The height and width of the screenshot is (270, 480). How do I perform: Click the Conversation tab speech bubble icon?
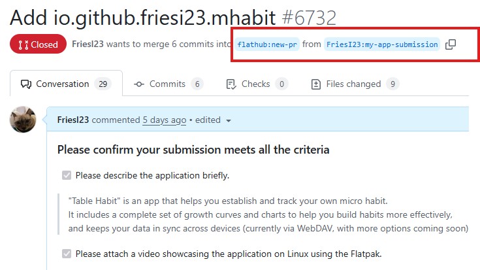tap(26, 84)
